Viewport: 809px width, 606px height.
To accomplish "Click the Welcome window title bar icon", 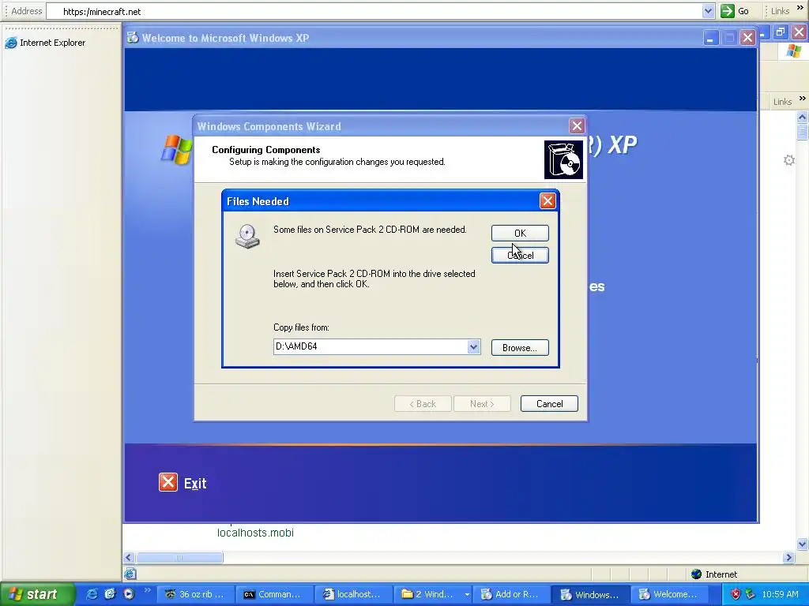I will click(x=133, y=38).
